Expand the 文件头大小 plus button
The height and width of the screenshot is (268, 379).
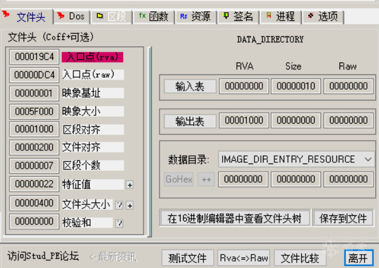pyautogui.click(x=130, y=206)
